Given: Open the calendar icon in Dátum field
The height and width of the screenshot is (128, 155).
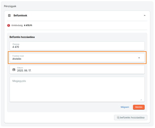Looking at the screenshot, I should point(14,70).
